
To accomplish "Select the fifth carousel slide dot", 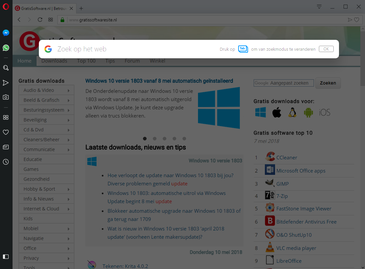I will 184,139.
